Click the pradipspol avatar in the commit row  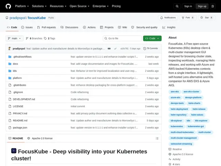tap(10, 48)
